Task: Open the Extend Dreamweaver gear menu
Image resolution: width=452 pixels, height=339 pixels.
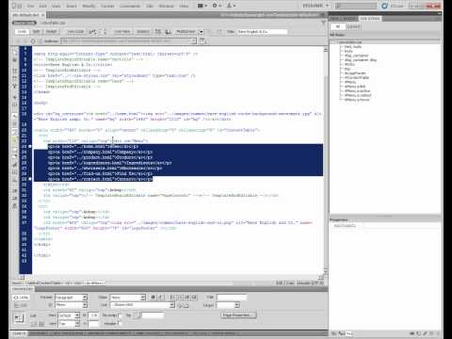Action: click(x=217, y=6)
